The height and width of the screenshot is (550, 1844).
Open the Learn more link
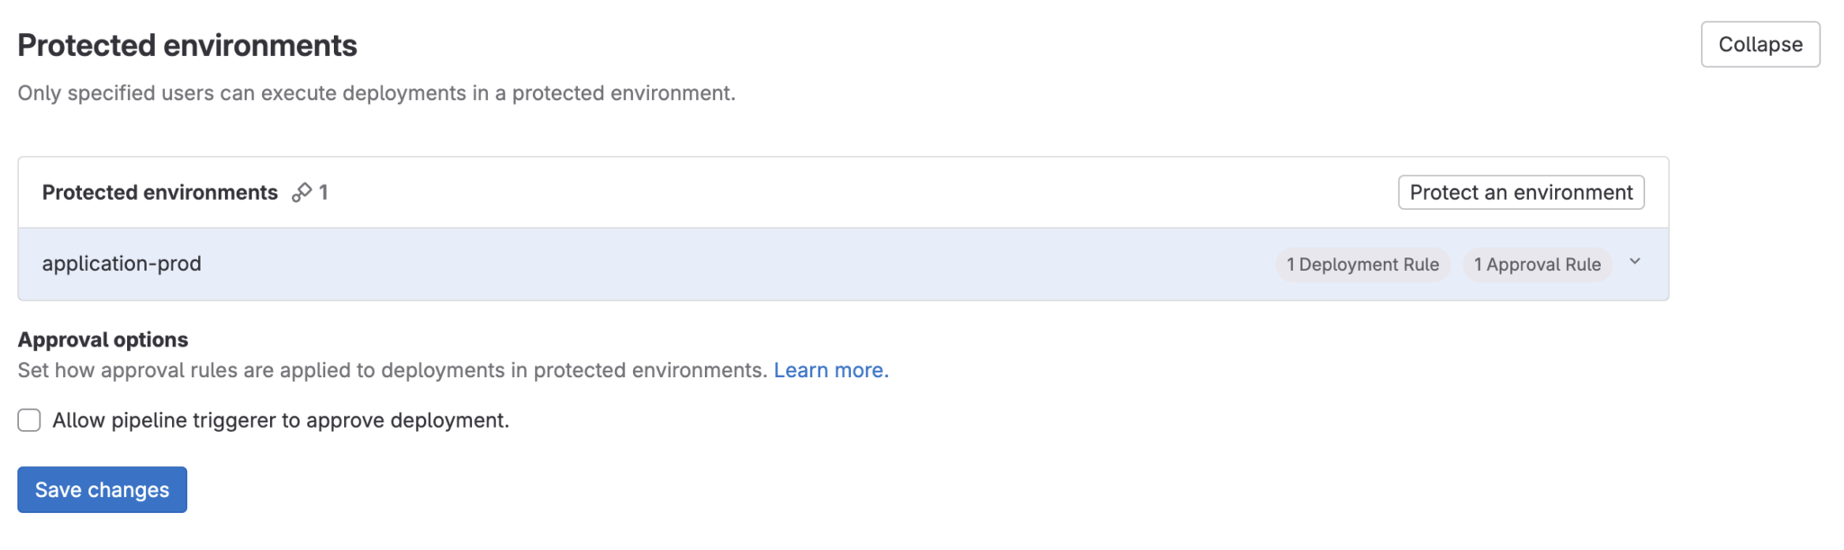pyautogui.click(x=830, y=370)
